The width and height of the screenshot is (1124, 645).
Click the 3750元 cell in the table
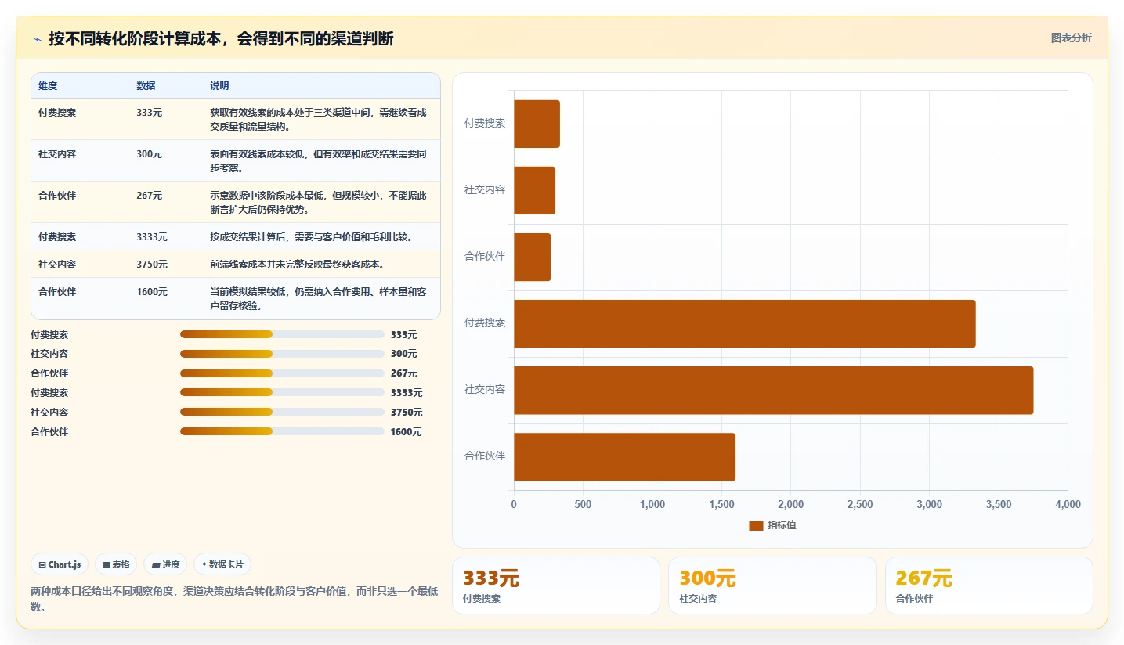[152, 264]
